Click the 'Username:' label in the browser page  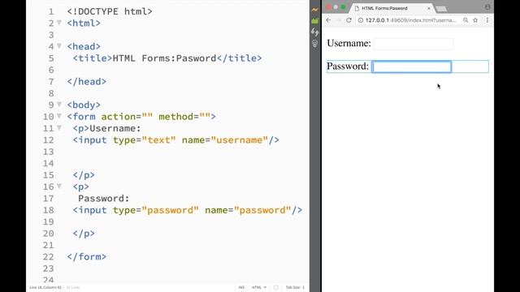(x=349, y=43)
